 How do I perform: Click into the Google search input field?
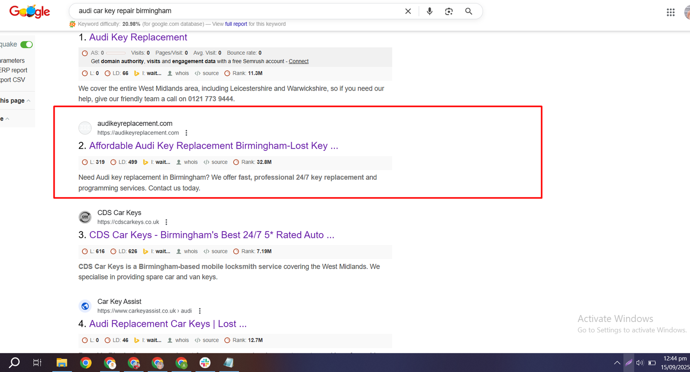(x=237, y=11)
